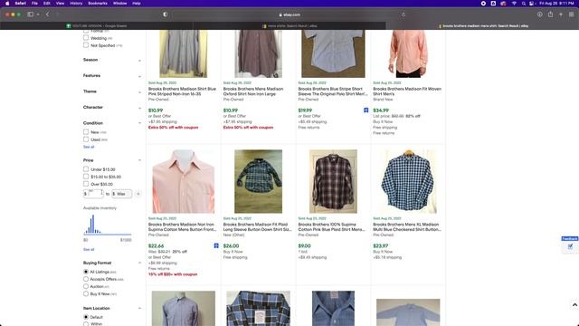Open the File menu

pyautogui.click(x=34, y=4)
